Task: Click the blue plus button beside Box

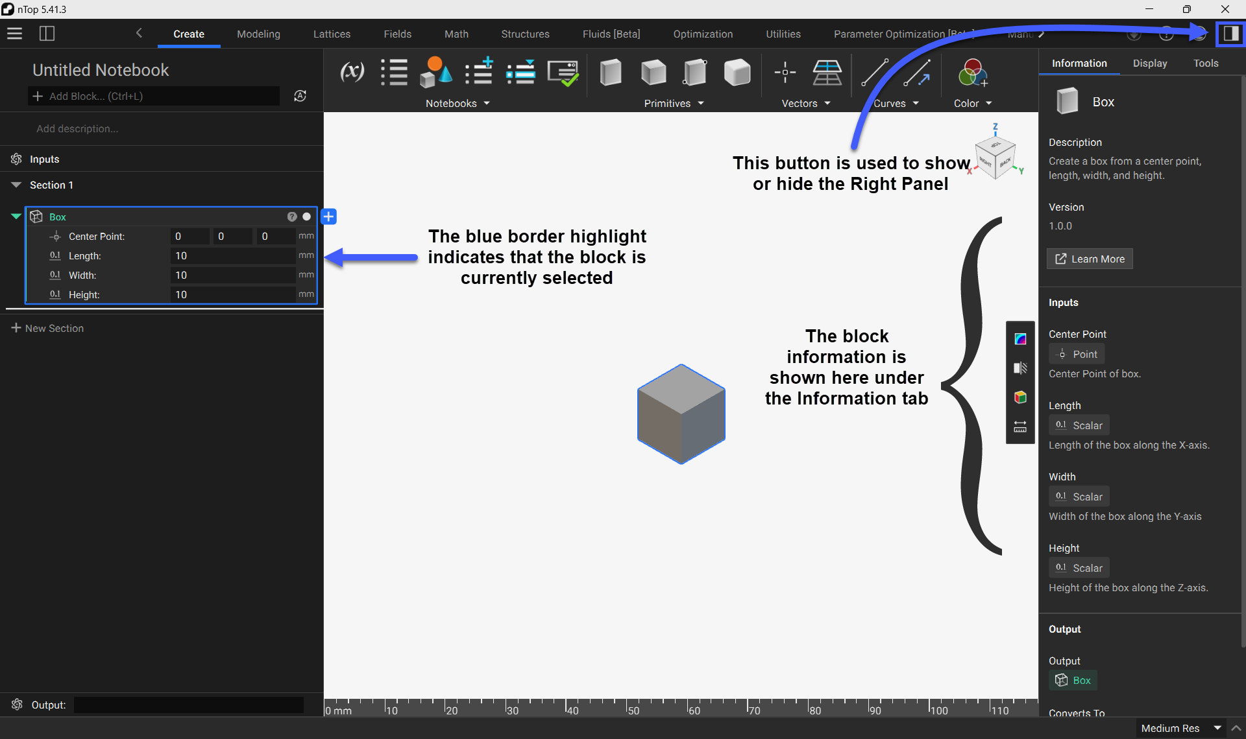Action: coord(329,217)
